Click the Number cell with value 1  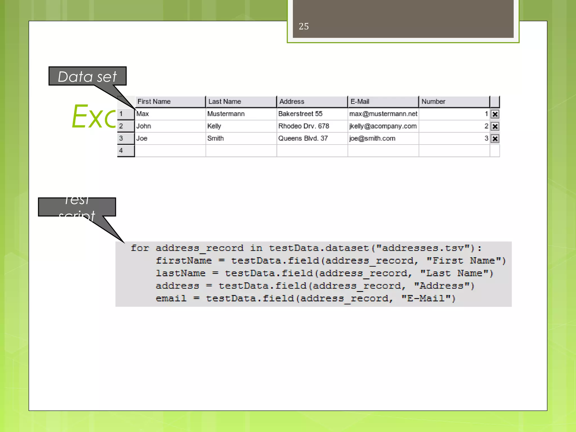(x=454, y=114)
